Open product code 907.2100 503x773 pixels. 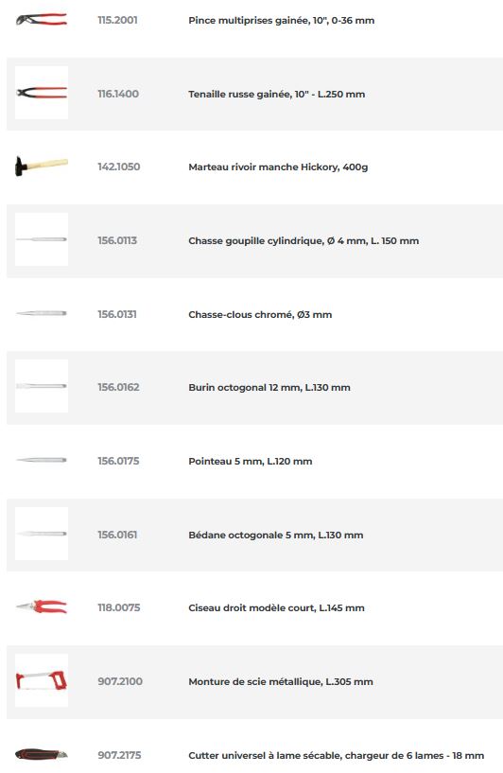[x=120, y=681]
